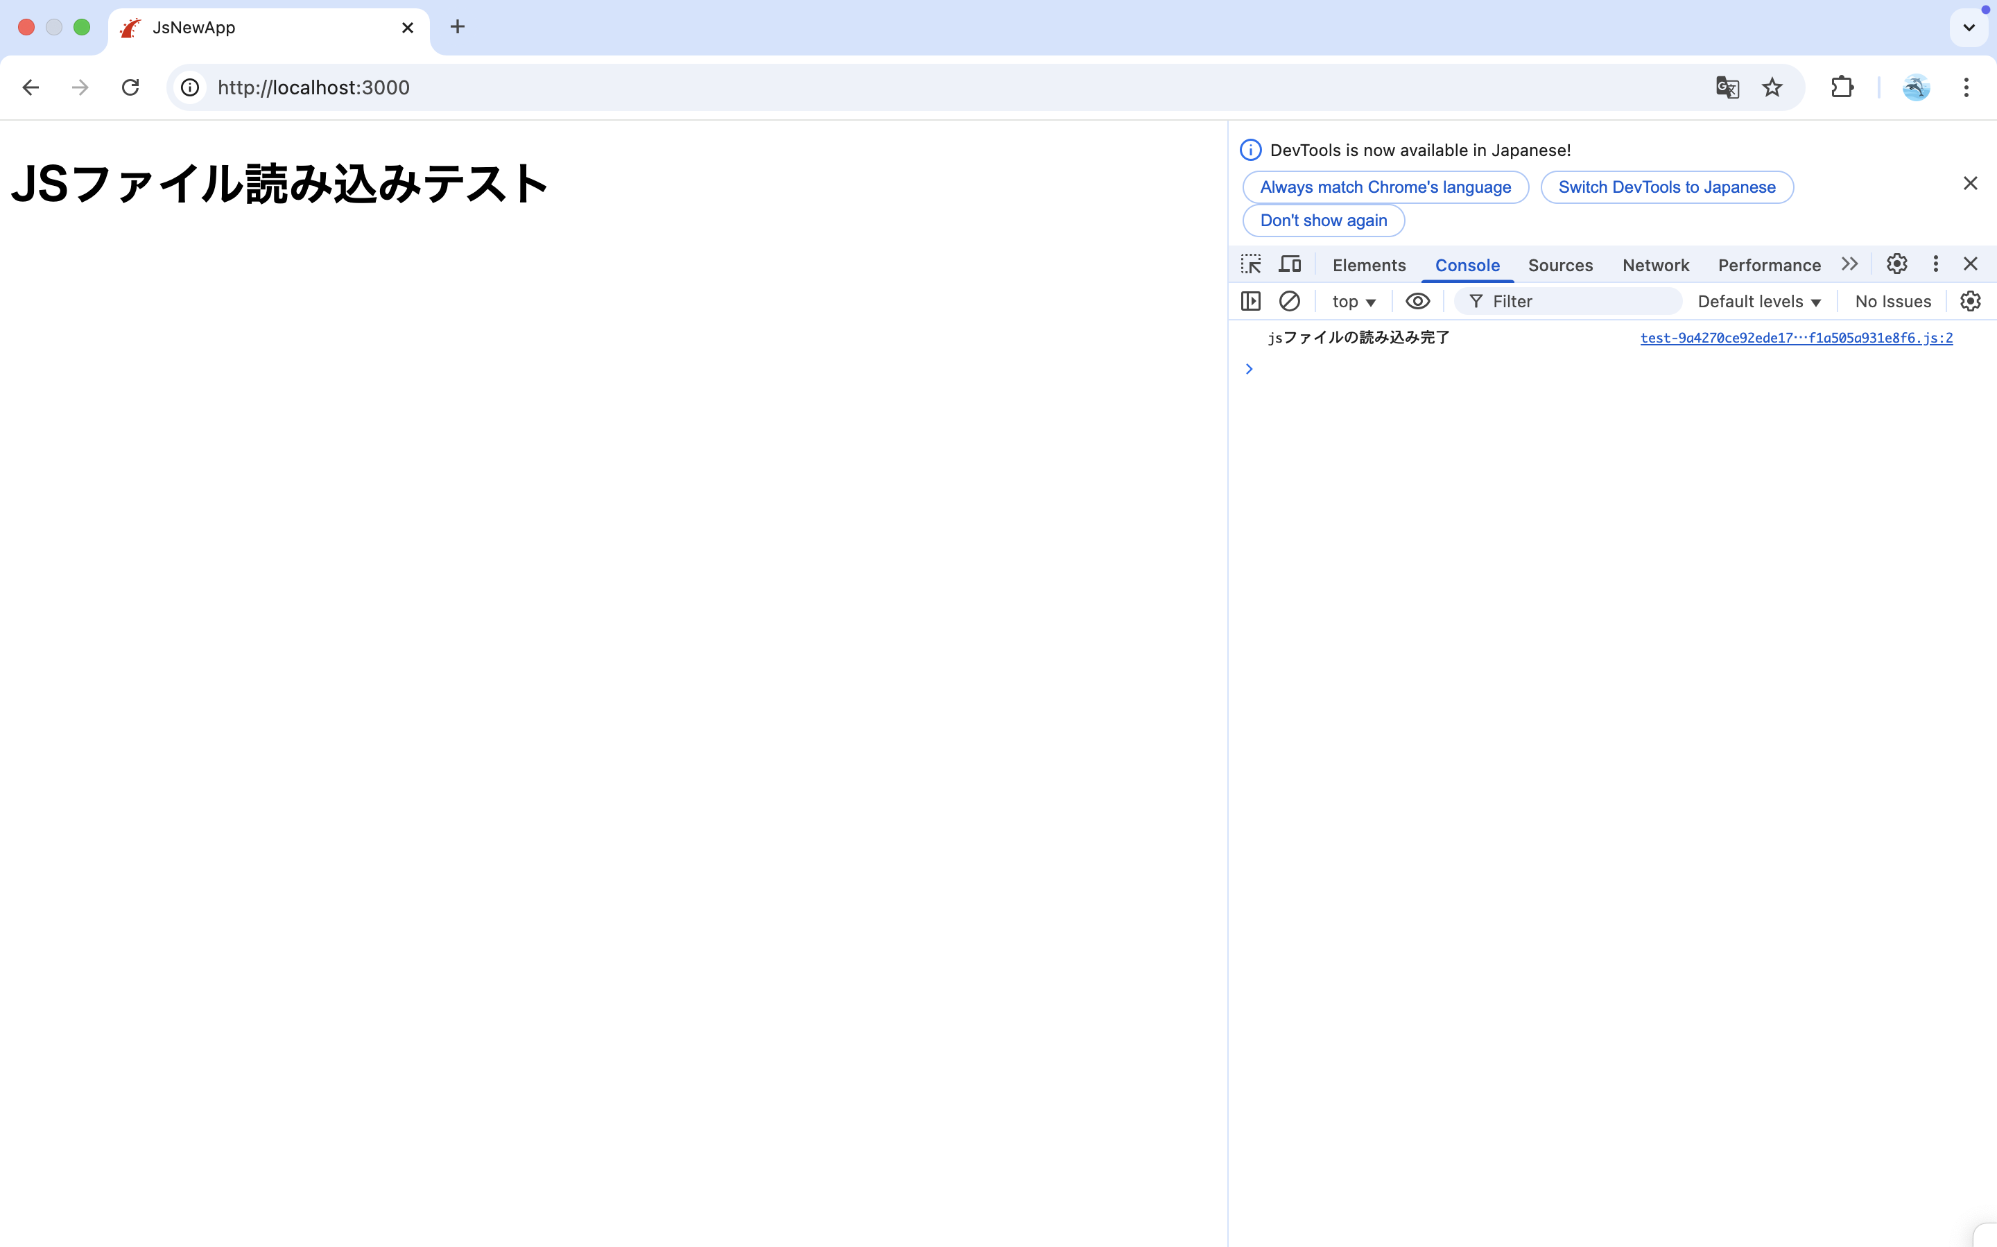This screenshot has width=1997, height=1247.
Task: Toggle the console sidebar panel icon
Action: tap(1251, 301)
